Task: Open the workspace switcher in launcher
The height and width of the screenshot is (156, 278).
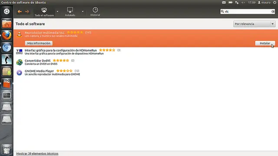Action: (x=7, y=95)
